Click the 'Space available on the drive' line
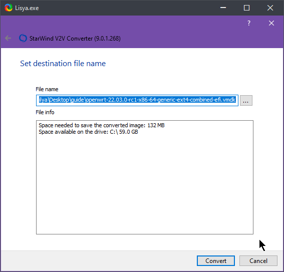The image size is (284, 272). coord(88,132)
